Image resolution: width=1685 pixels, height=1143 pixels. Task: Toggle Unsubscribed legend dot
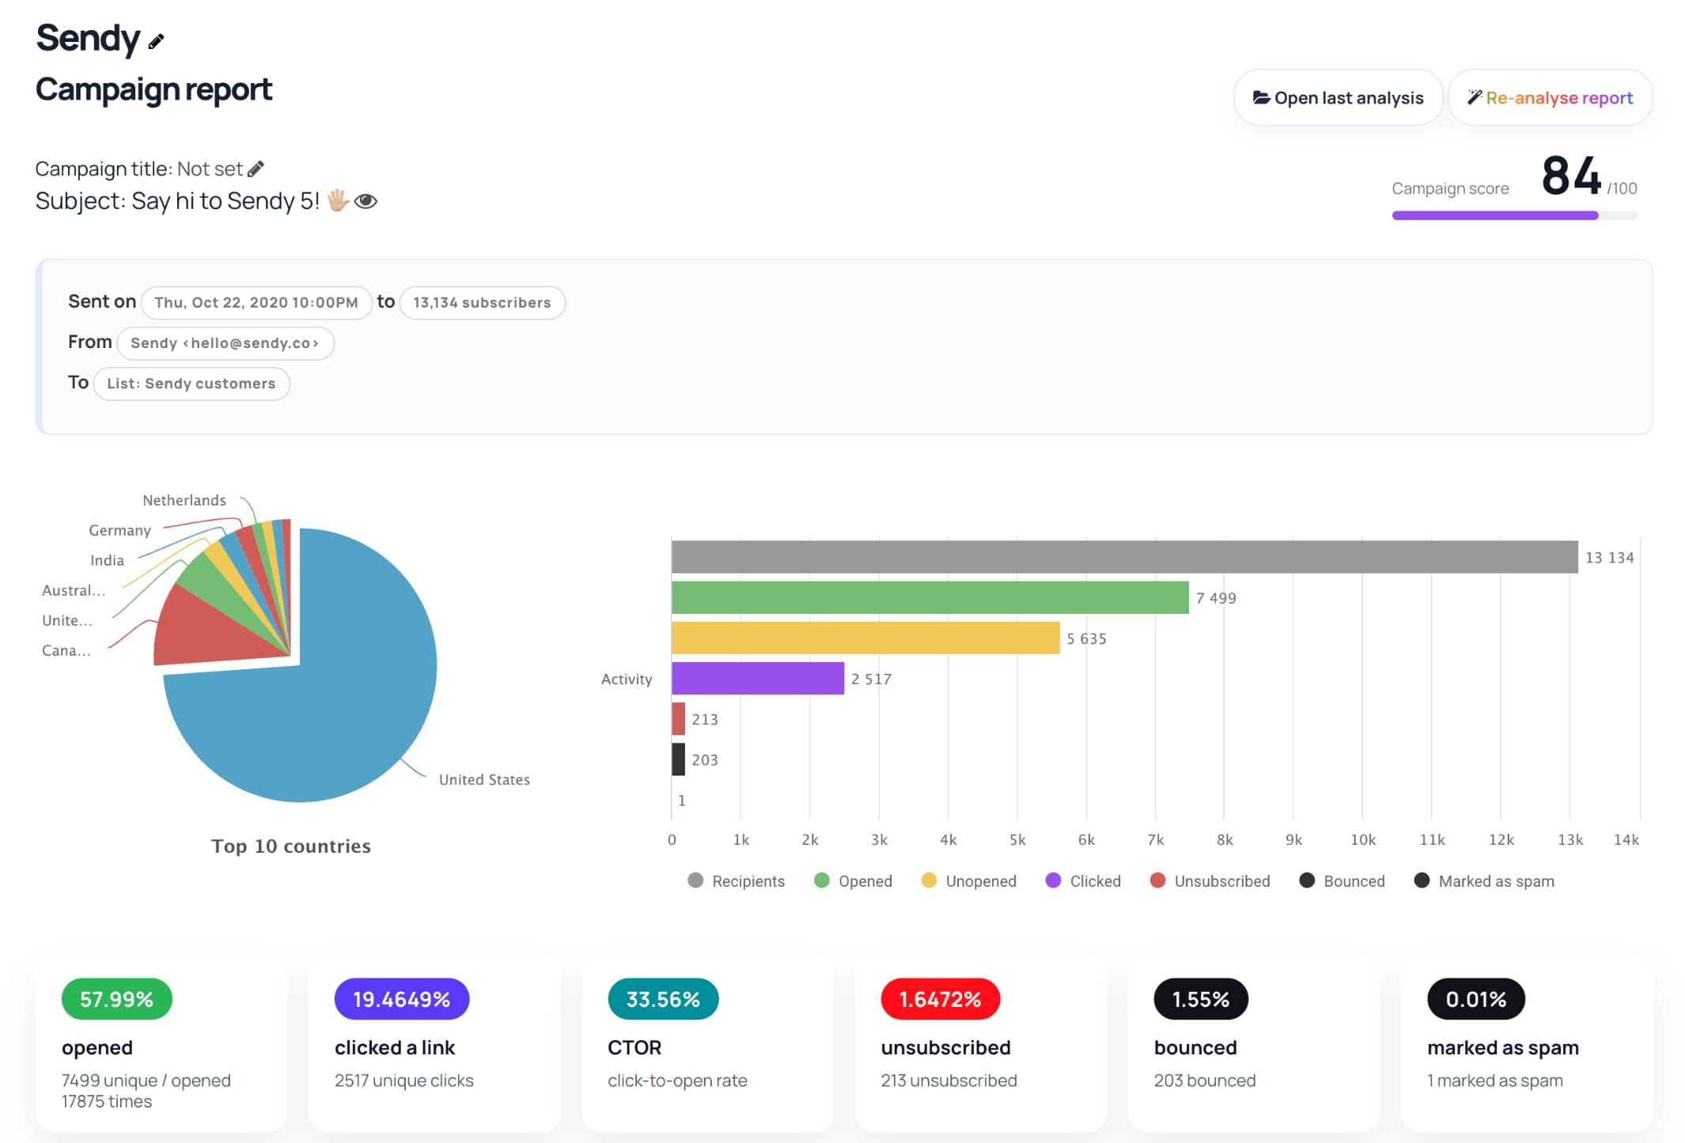(1157, 880)
